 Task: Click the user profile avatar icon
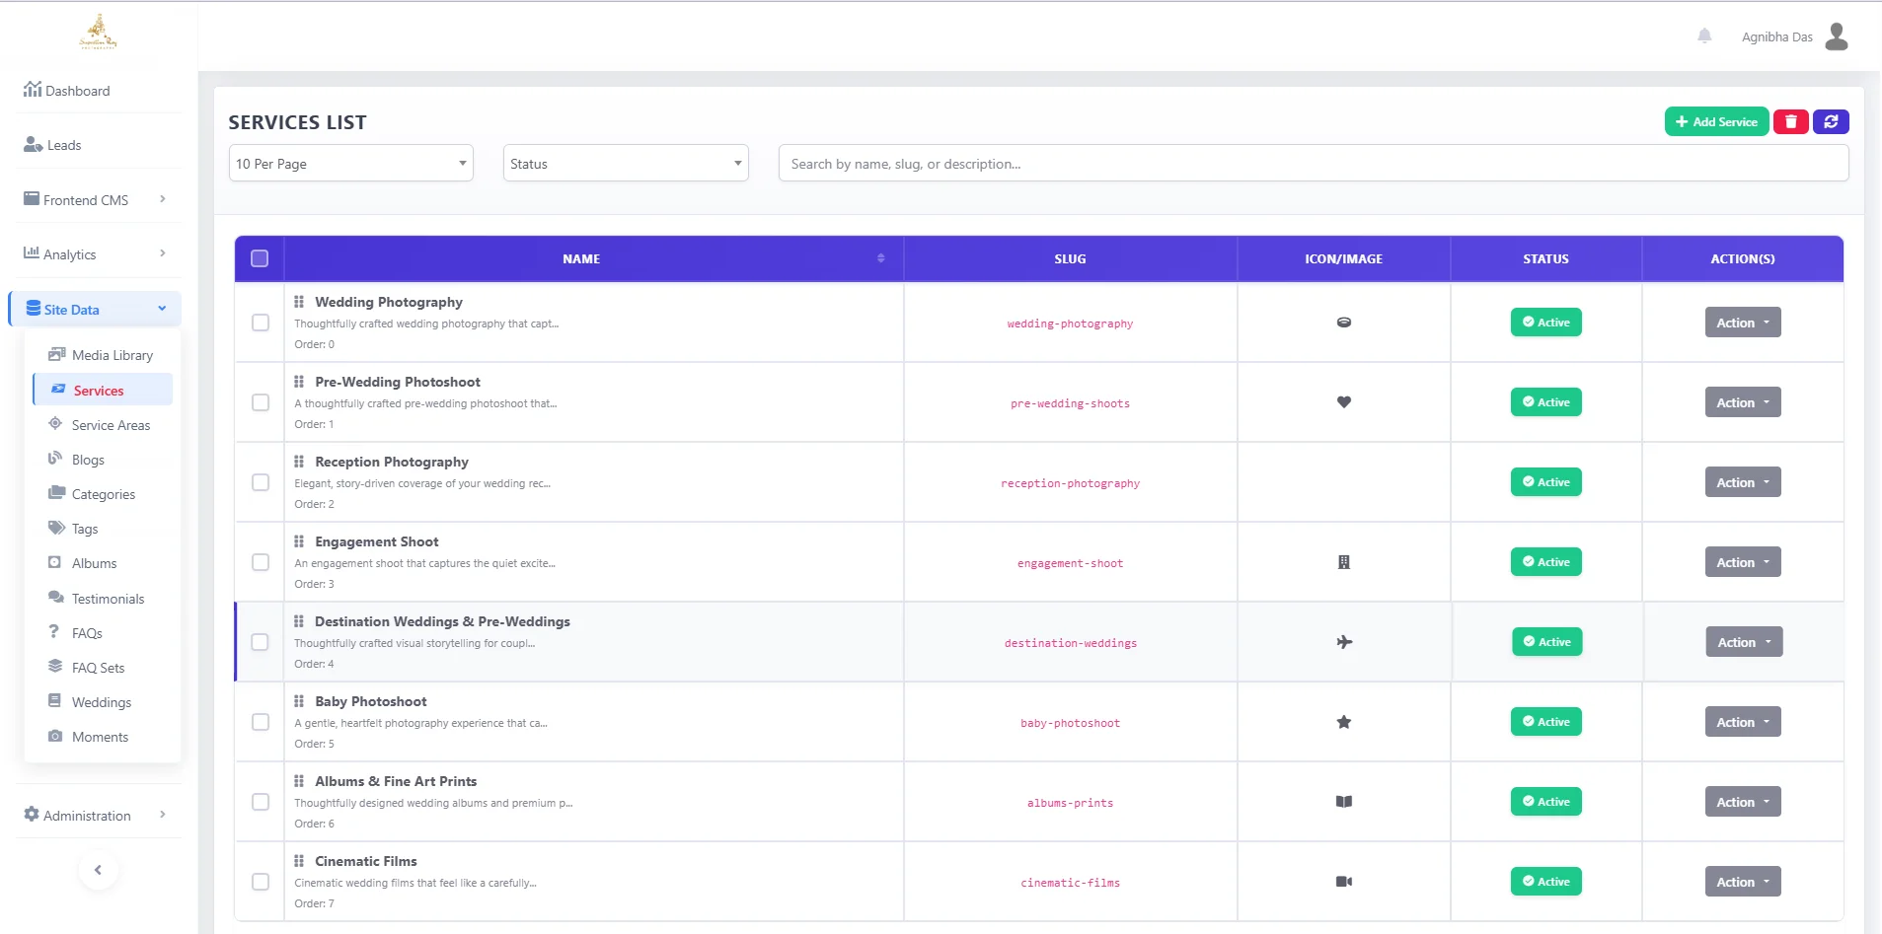tap(1837, 36)
